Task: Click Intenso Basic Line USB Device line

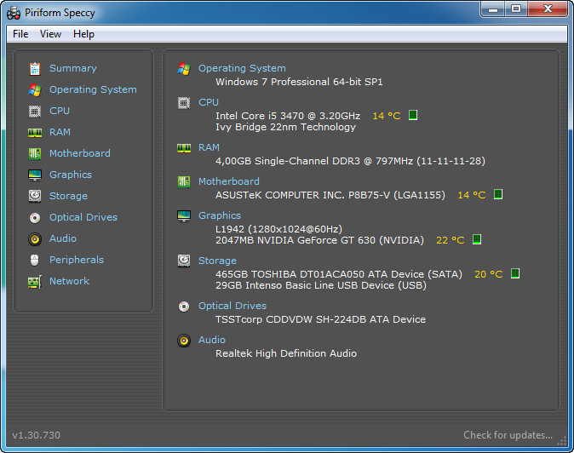Action: tap(321, 286)
